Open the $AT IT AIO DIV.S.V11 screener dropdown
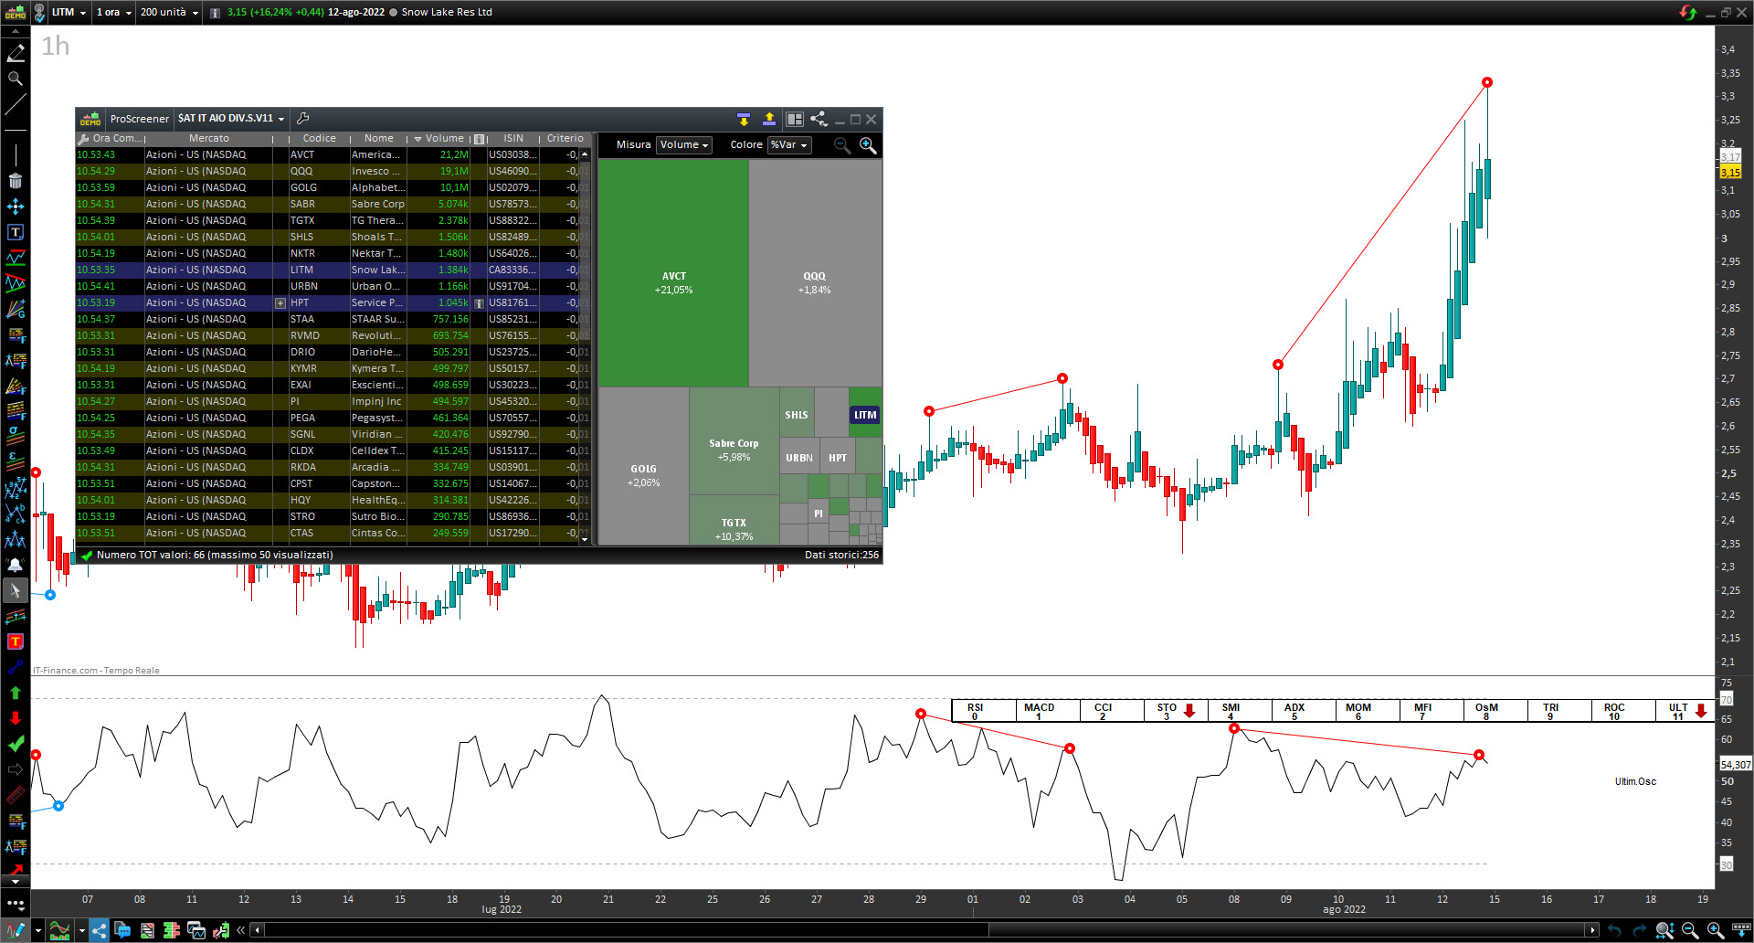Image resolution: width=1754 pixels, height=943 pixels. (231, 119)
